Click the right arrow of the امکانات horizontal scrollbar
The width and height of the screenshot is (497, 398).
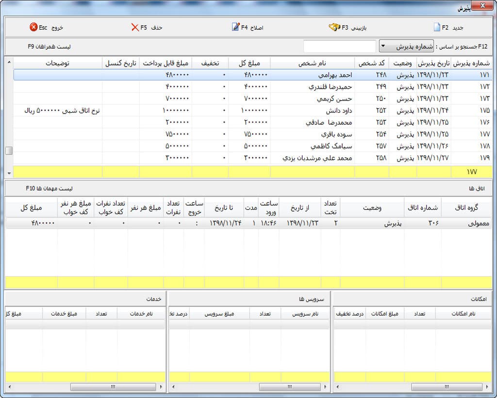(487, 386)
